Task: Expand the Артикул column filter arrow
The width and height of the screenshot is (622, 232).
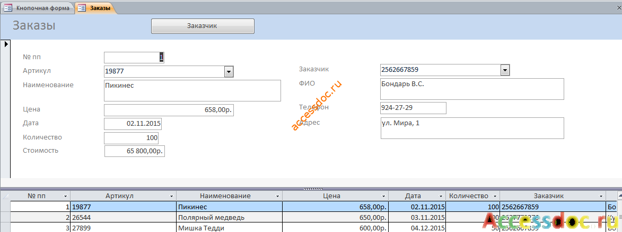Action: tap(171, 197)
